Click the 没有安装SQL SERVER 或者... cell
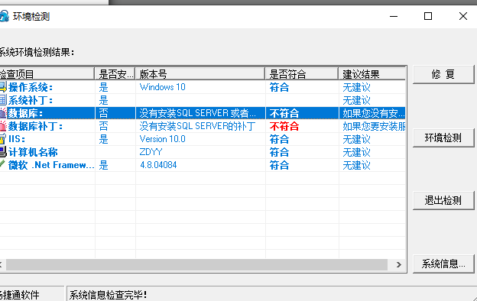Image resolution: width=477 pixels, height=301 pixels. pos(197,113)
